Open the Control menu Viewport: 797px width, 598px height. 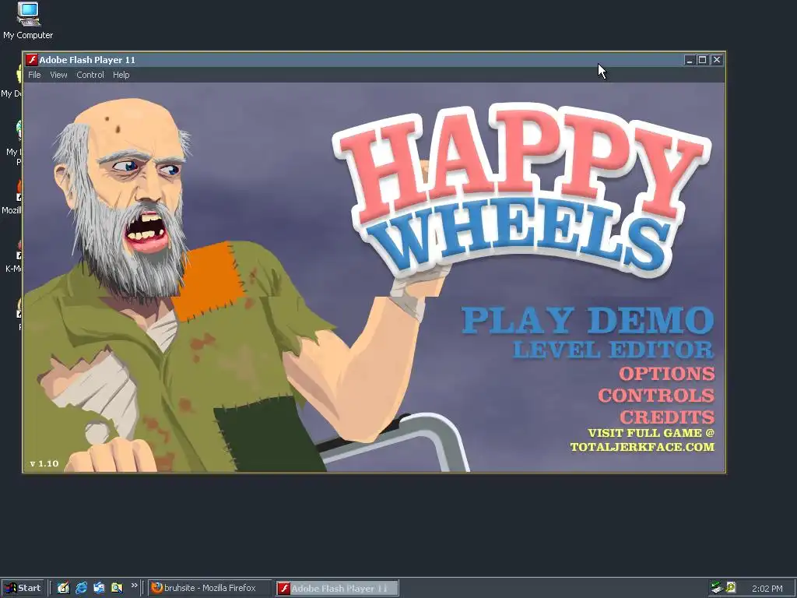(90, 75)
